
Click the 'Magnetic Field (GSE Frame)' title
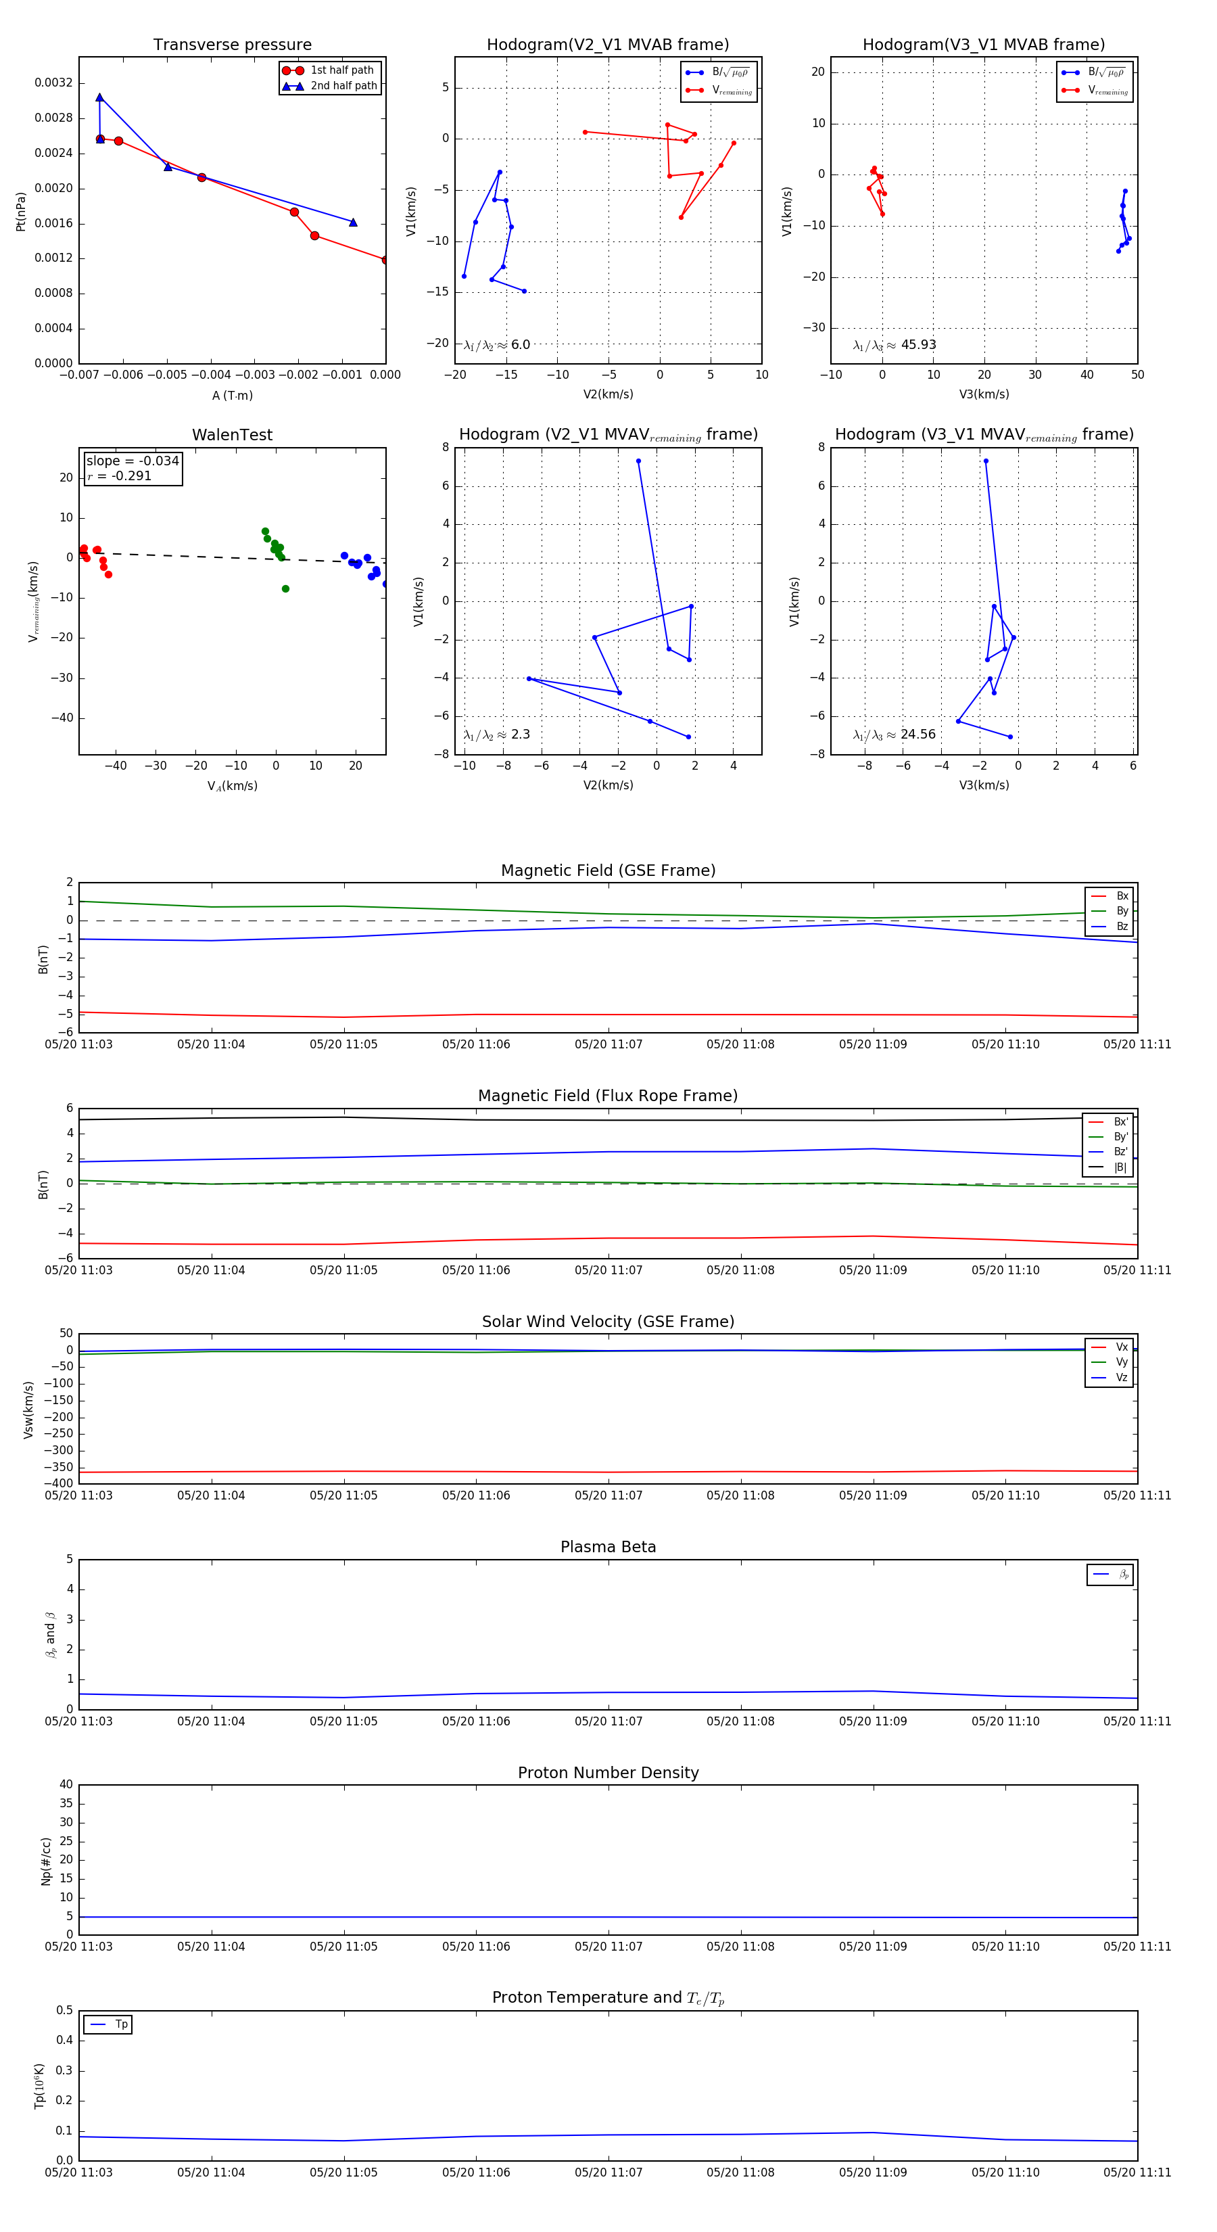[x=608, y=870]
